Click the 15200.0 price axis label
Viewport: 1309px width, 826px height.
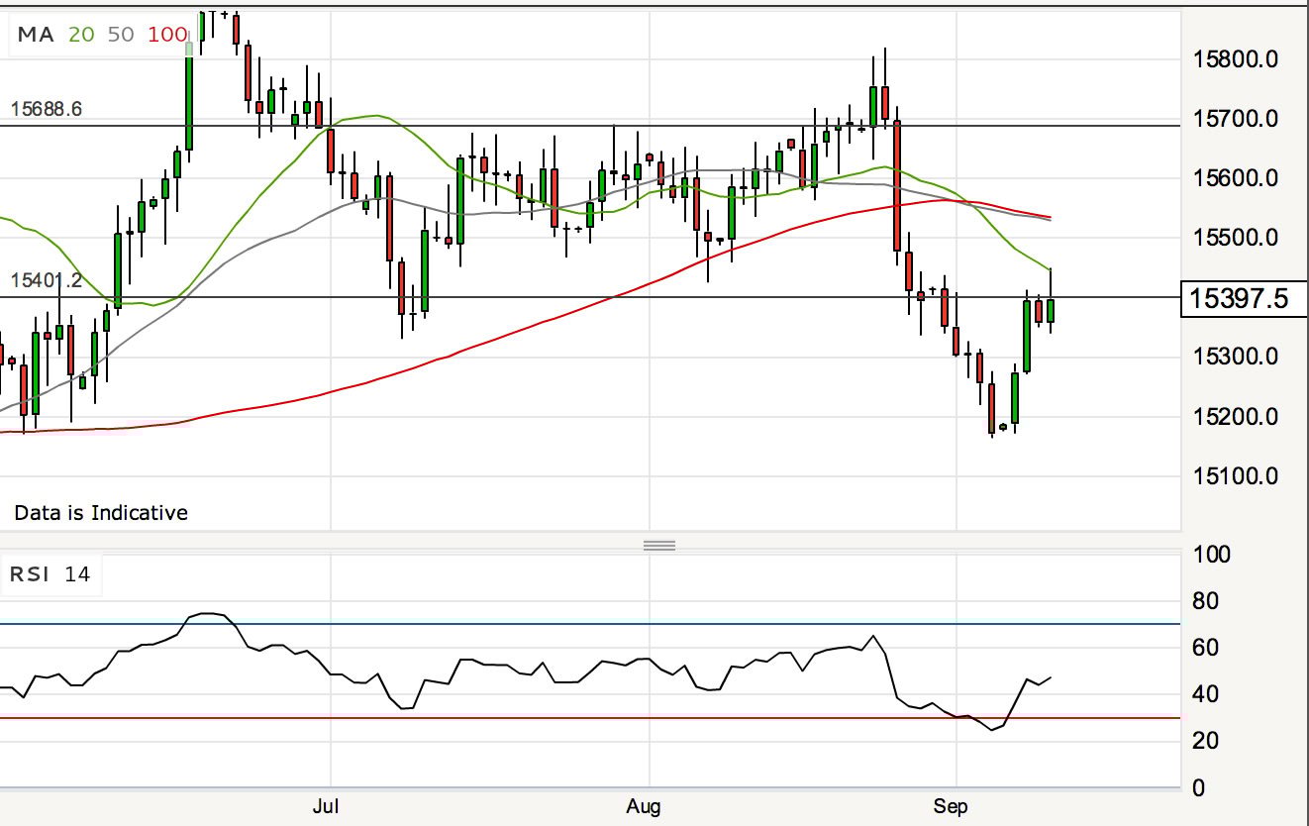[x=1237, y=417]
